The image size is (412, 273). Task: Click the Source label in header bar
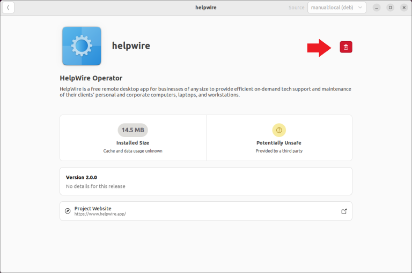[296, 7]
